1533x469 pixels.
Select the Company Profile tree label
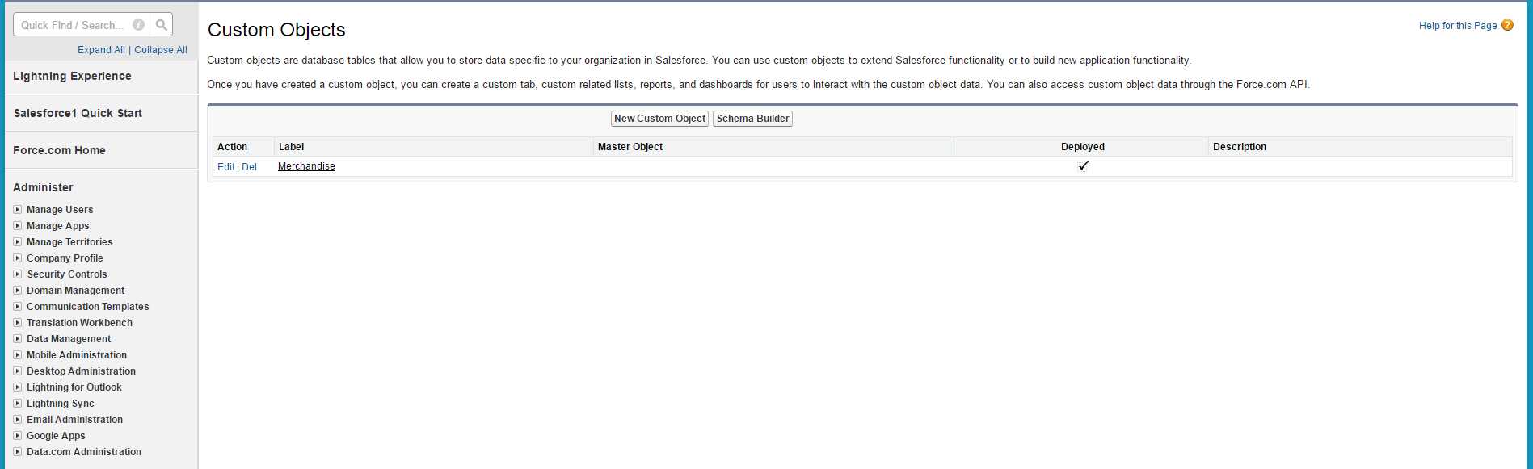[x=65, y=258]
